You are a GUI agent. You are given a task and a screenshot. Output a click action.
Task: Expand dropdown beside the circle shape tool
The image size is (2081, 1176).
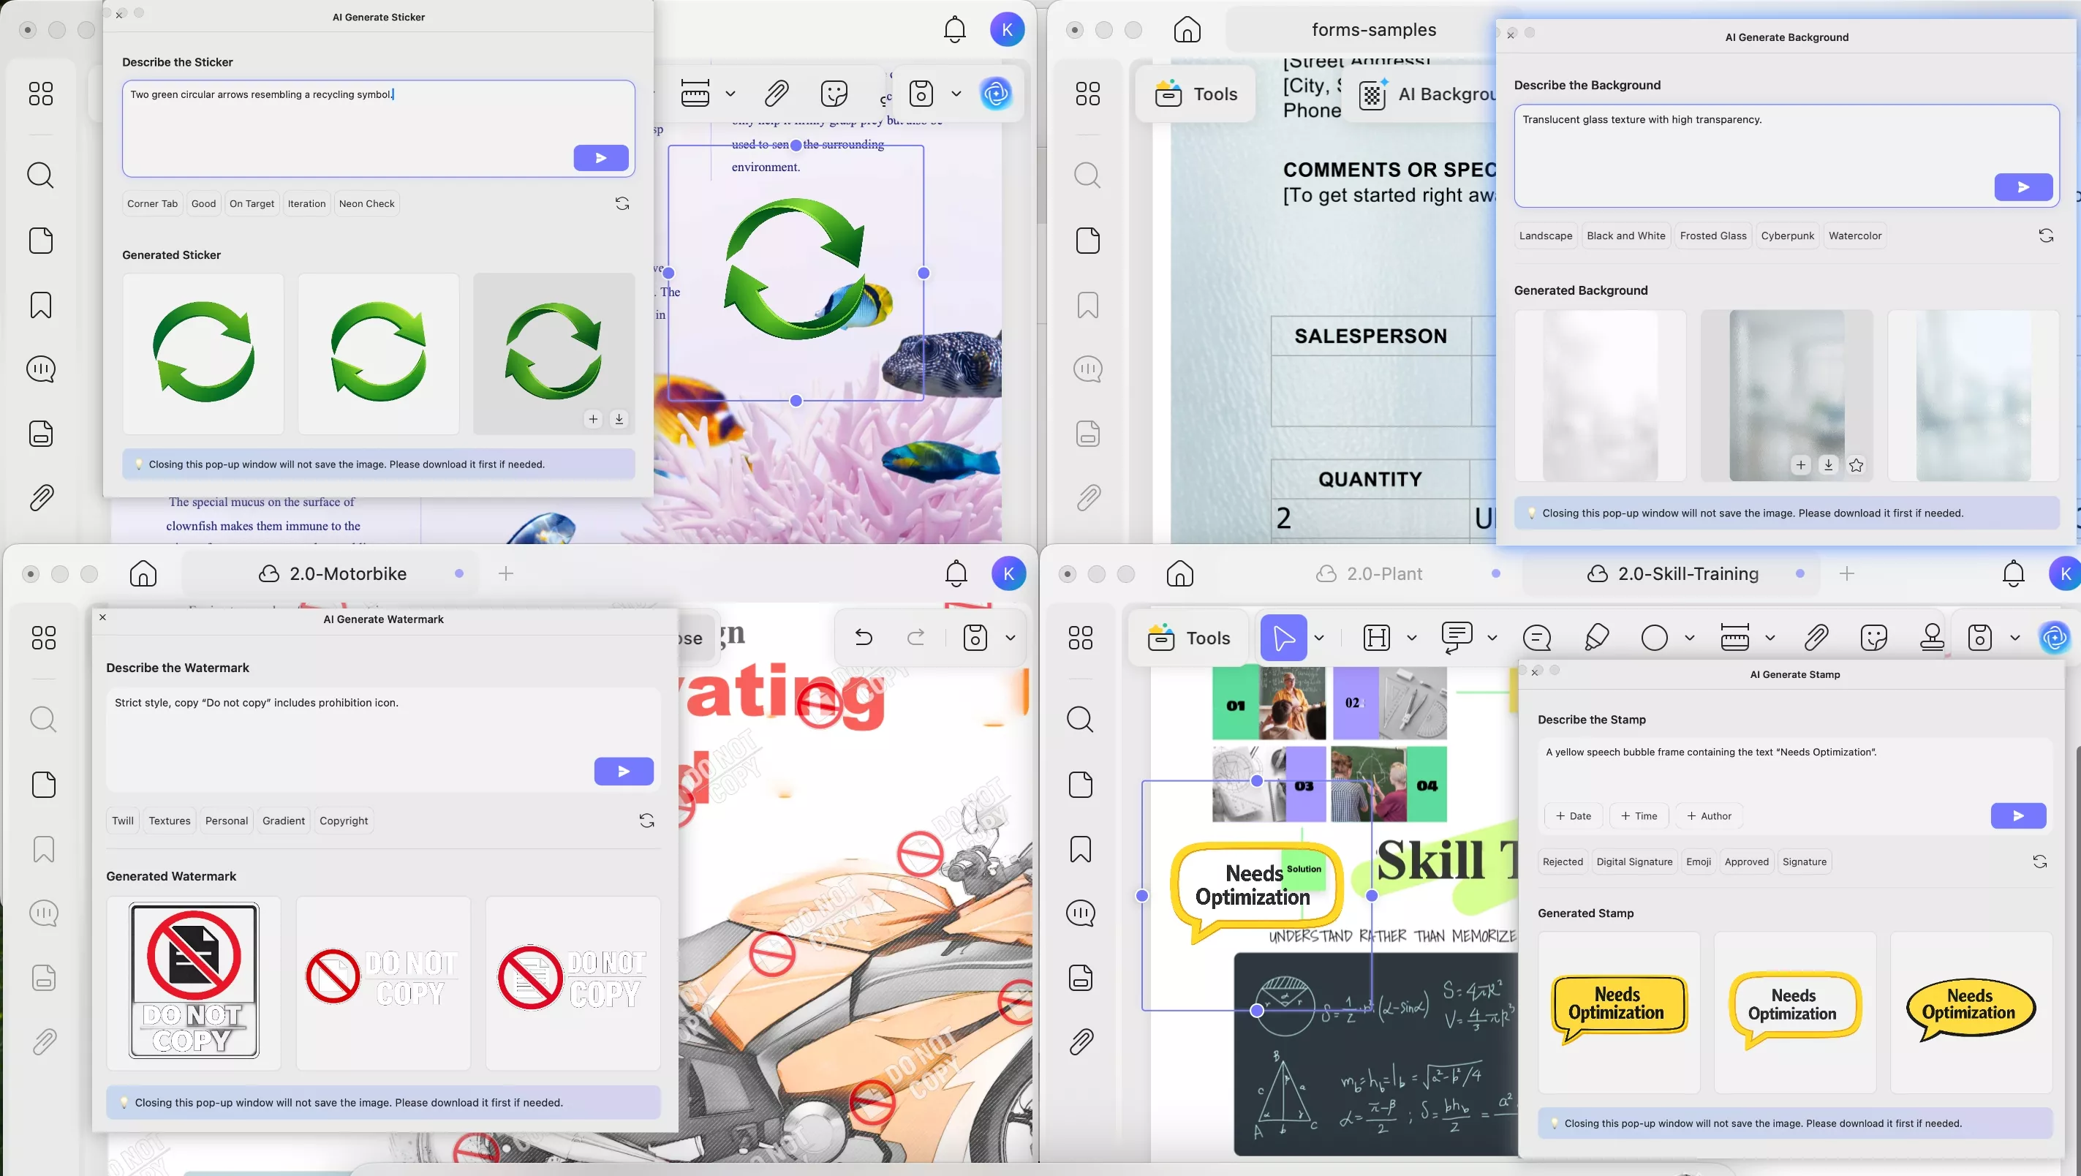tap(1689, 638)
